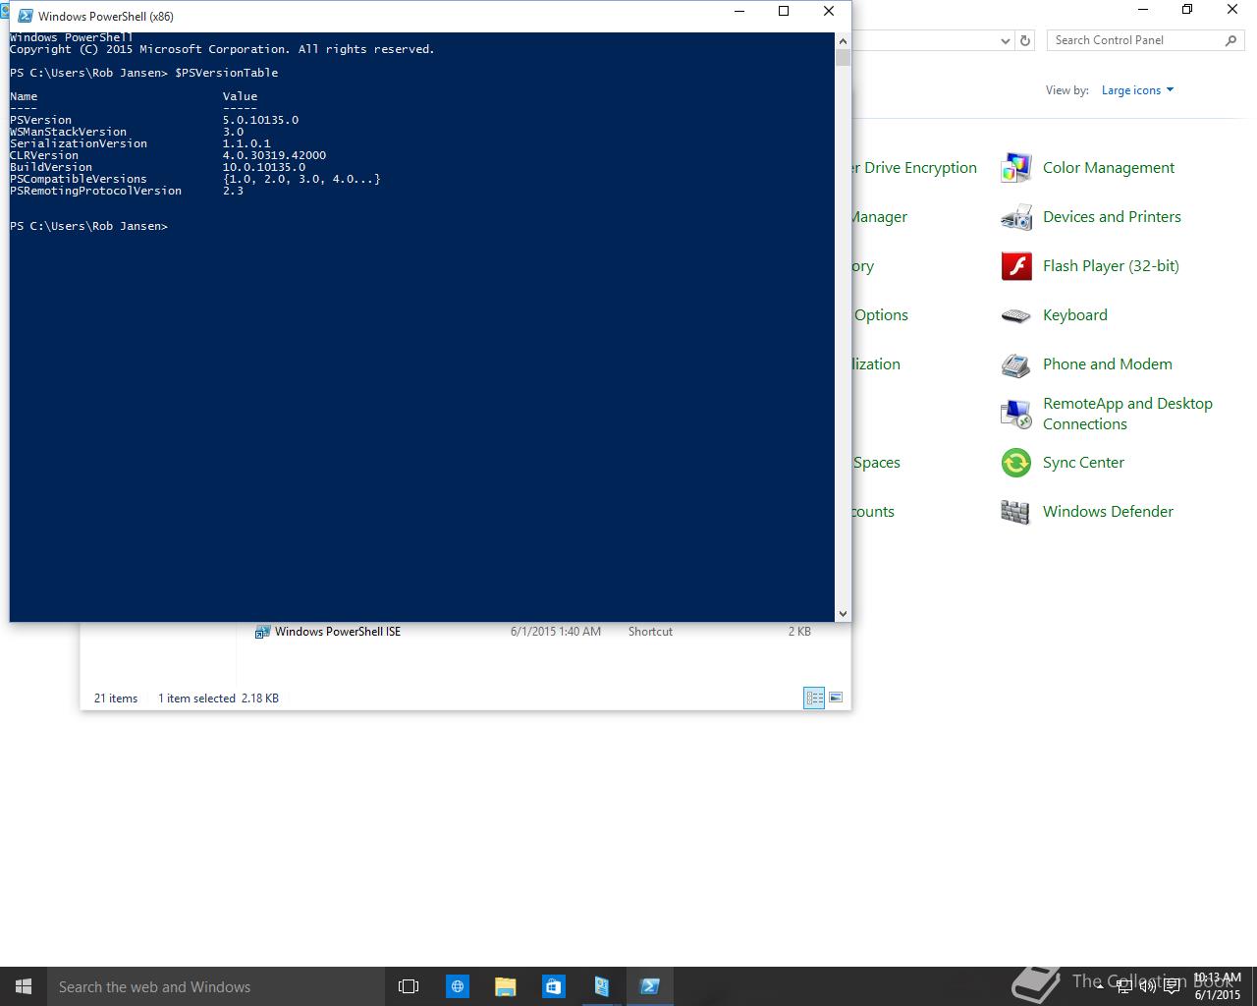The width and height of the screenshot is (1257, 1006).
Task: Expand the View by Large icons dropdown
Action: [x=1137, y=90]
